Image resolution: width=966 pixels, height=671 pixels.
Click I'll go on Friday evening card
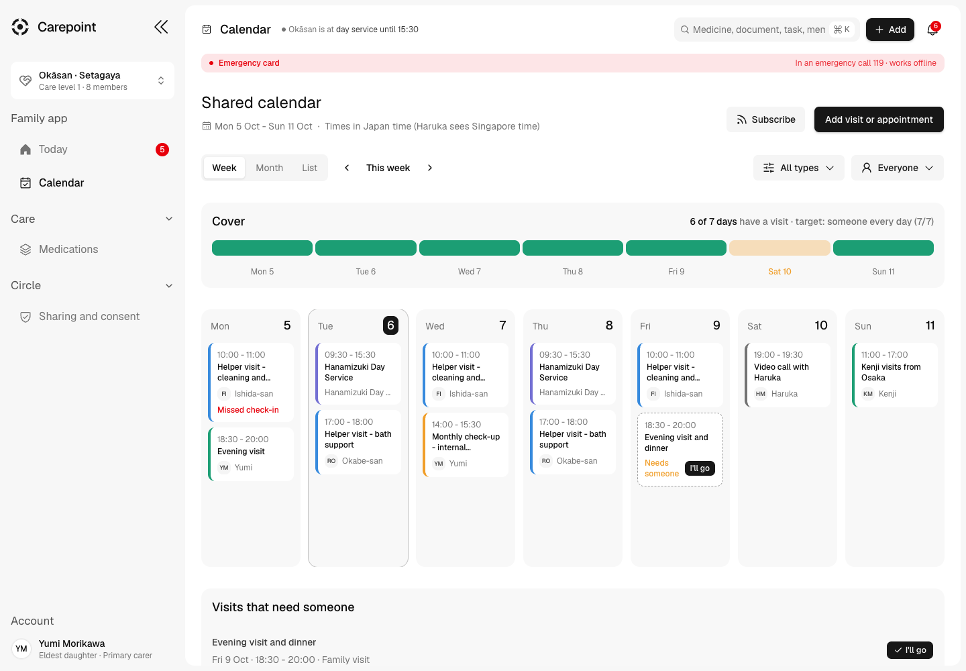(700, 468)
